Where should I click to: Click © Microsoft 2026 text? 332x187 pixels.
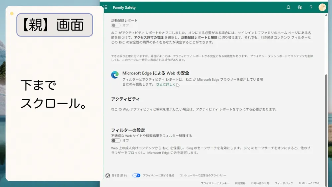tap(309, 183)
